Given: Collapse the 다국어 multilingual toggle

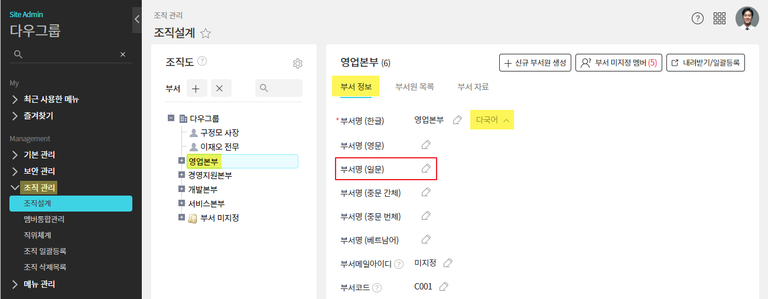Looking at the screenshot, I should click(492, 120).
